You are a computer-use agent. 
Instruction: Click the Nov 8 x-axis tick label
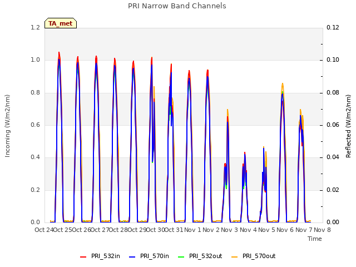pyautogui.click(x=322, y=230)
